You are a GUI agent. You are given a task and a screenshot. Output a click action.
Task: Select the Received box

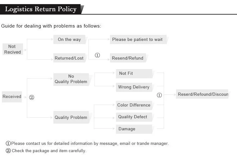click(x=12, y=97)
